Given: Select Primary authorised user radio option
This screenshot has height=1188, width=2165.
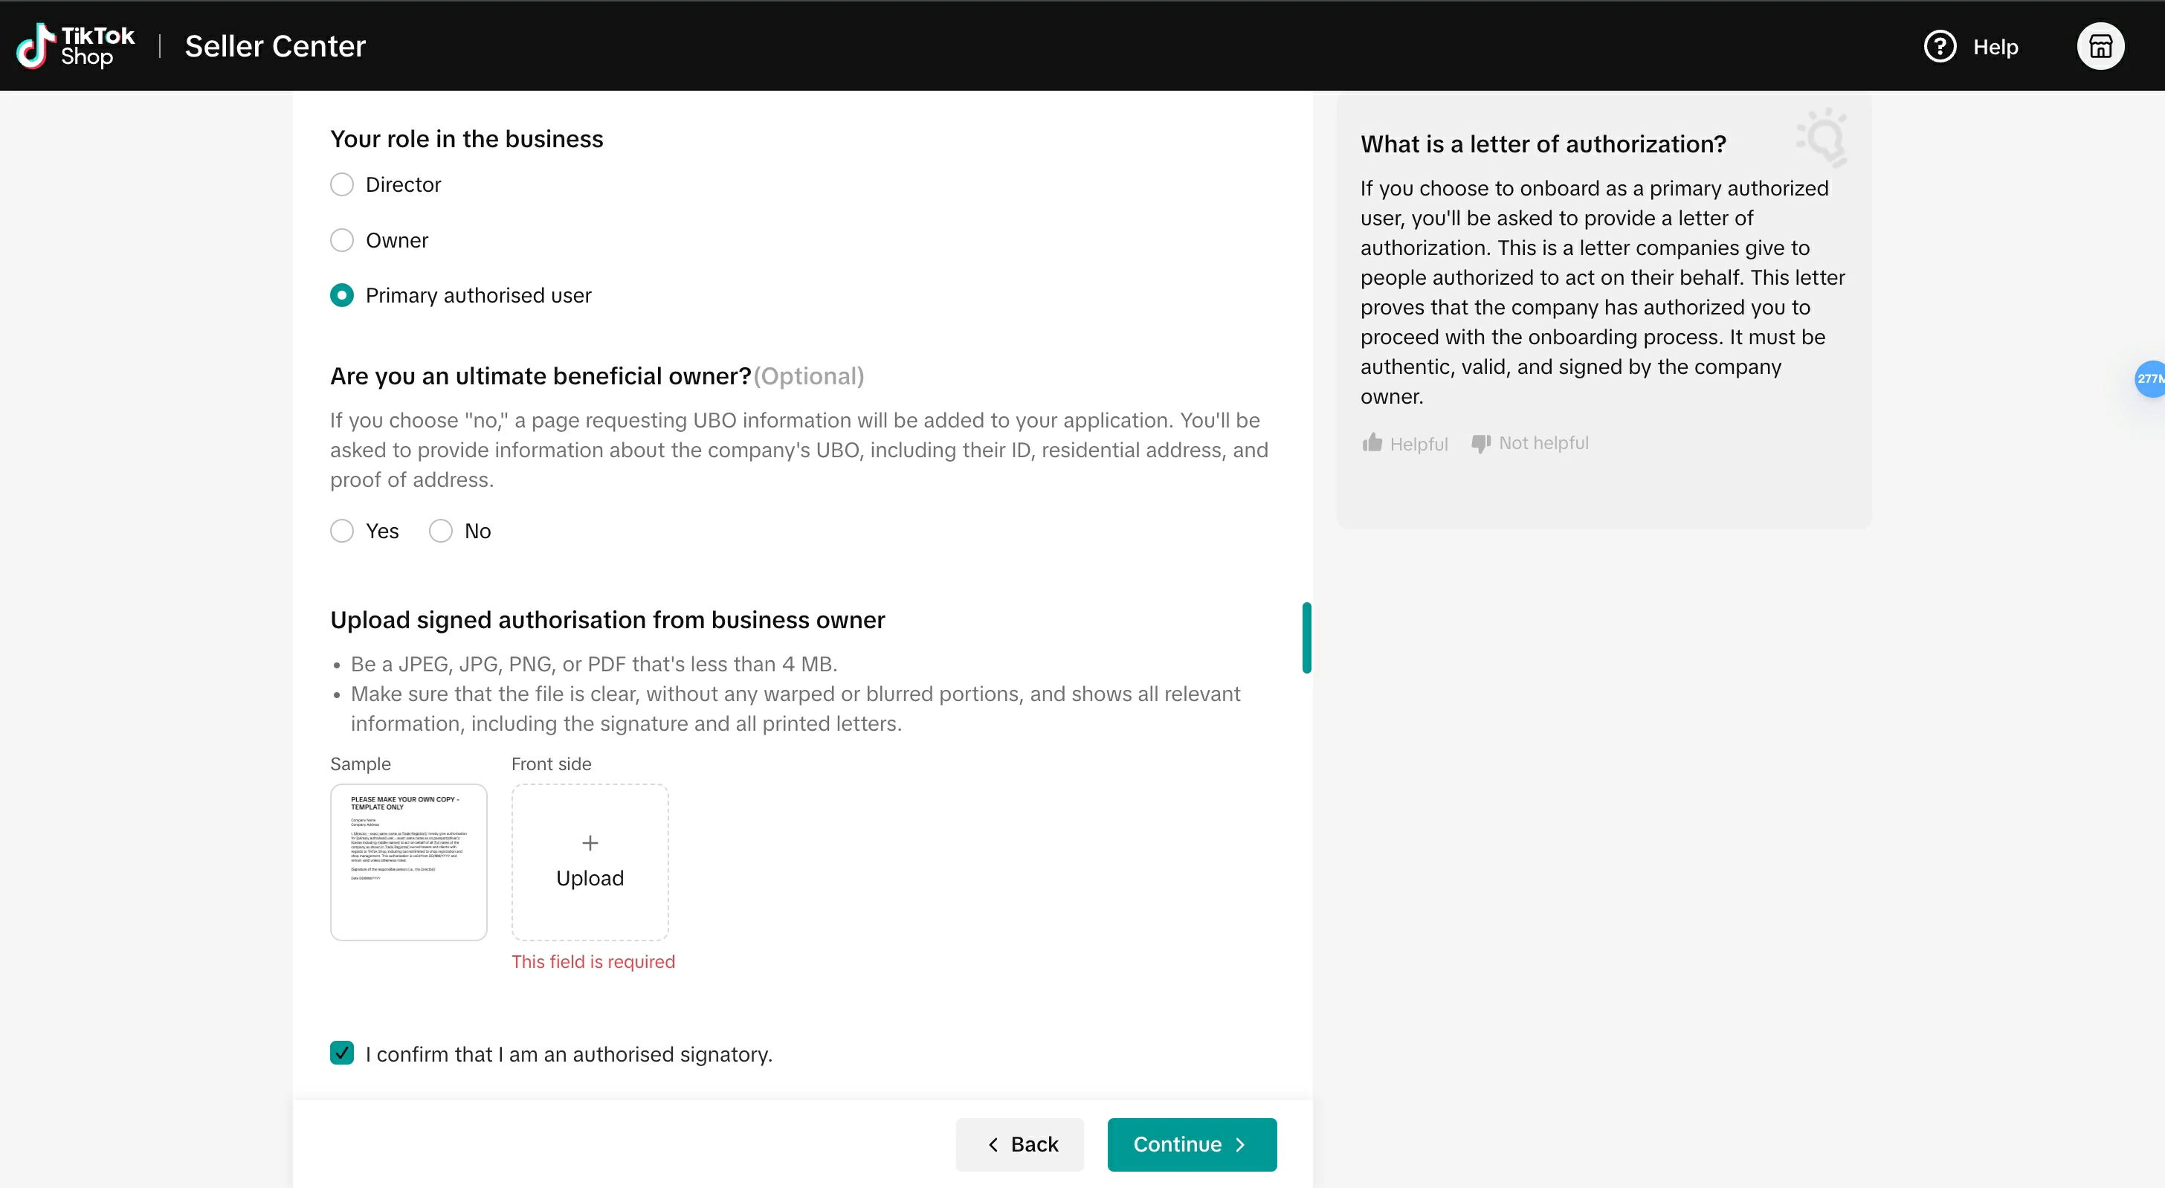Looking at the screenshot, I should (x=342, y=296).
